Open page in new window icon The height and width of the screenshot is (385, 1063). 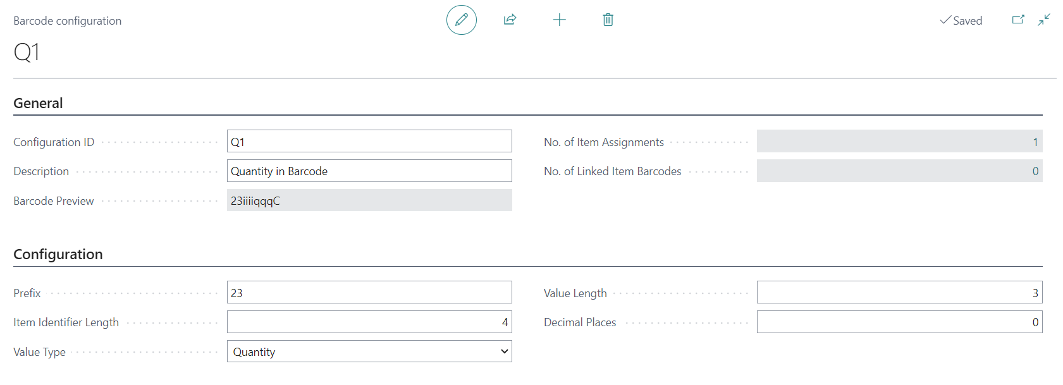[1018, 20]
